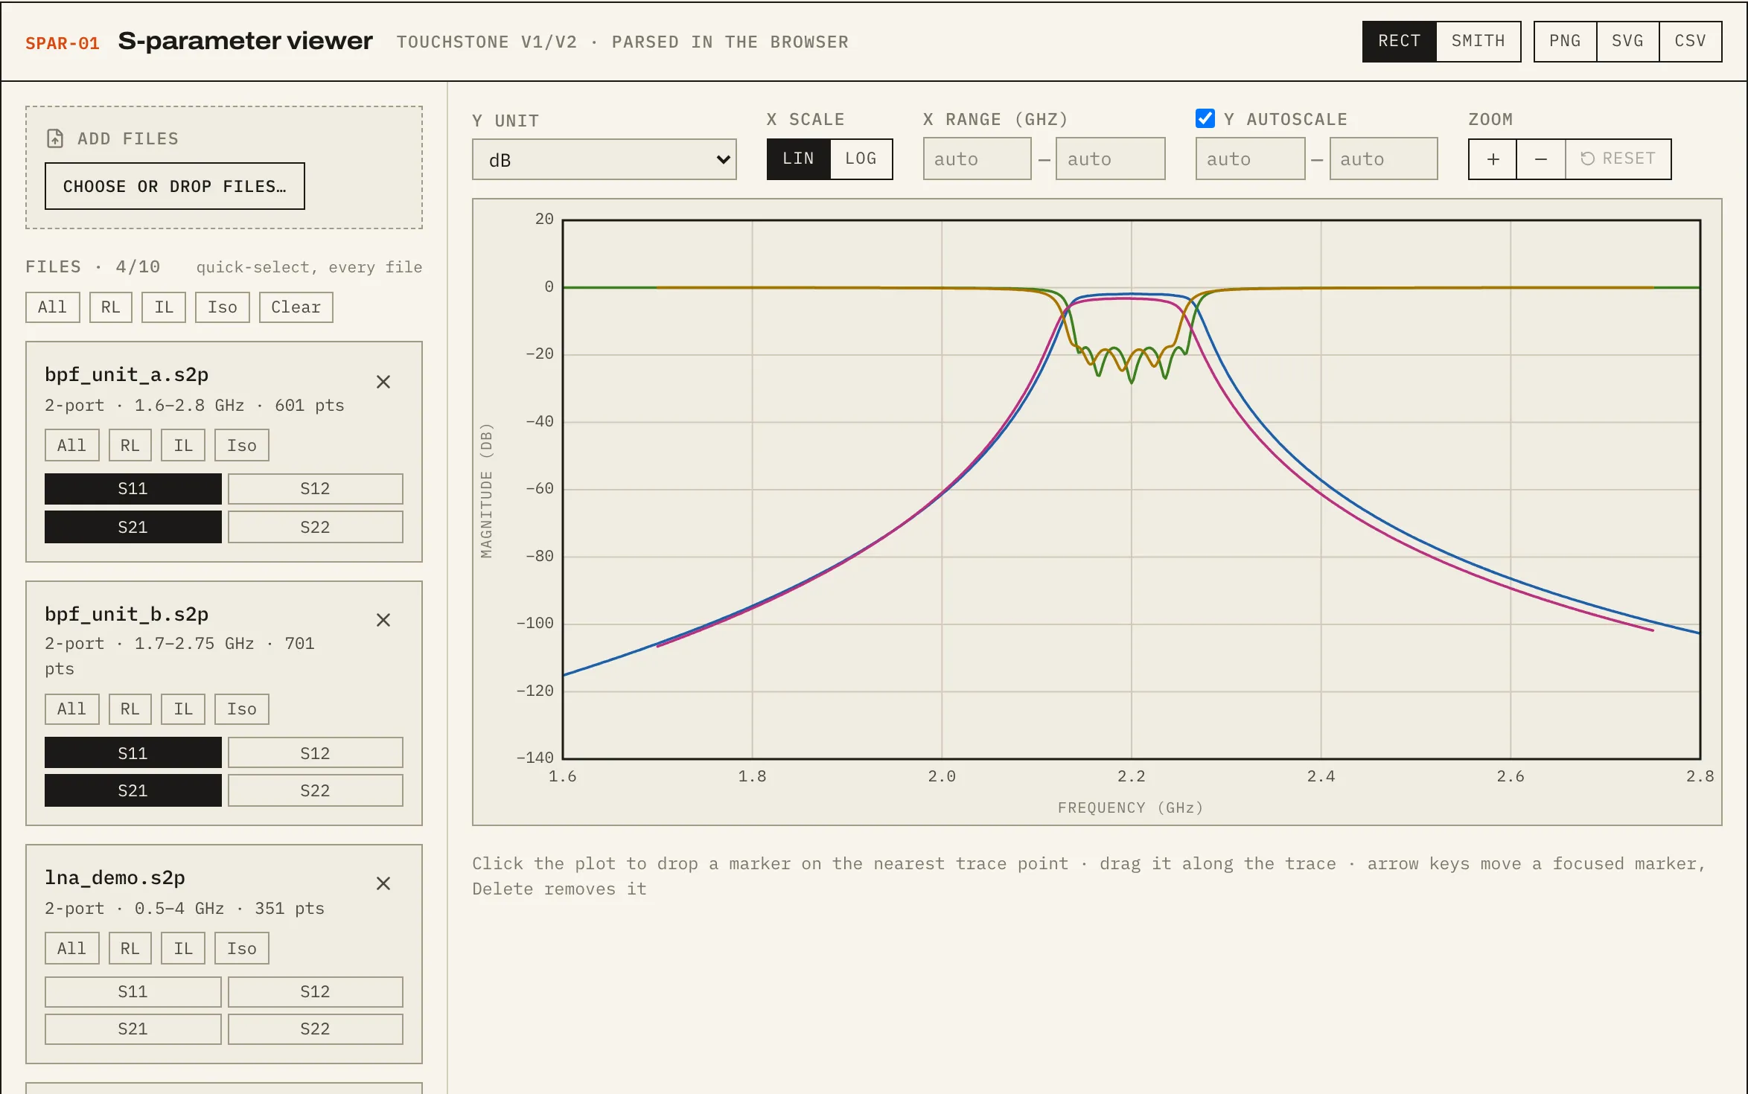
Task: Toggle S11 trace of bpf_unit_b.s2p
Action: coord(133,753)
